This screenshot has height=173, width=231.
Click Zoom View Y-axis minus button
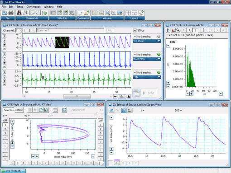tap(111, 153)
